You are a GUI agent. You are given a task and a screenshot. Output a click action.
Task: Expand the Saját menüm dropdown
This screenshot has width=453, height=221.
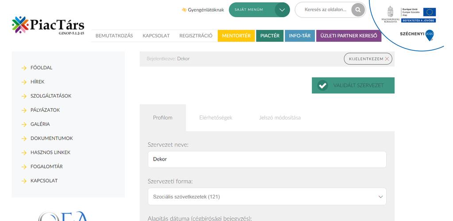[259, 10]
